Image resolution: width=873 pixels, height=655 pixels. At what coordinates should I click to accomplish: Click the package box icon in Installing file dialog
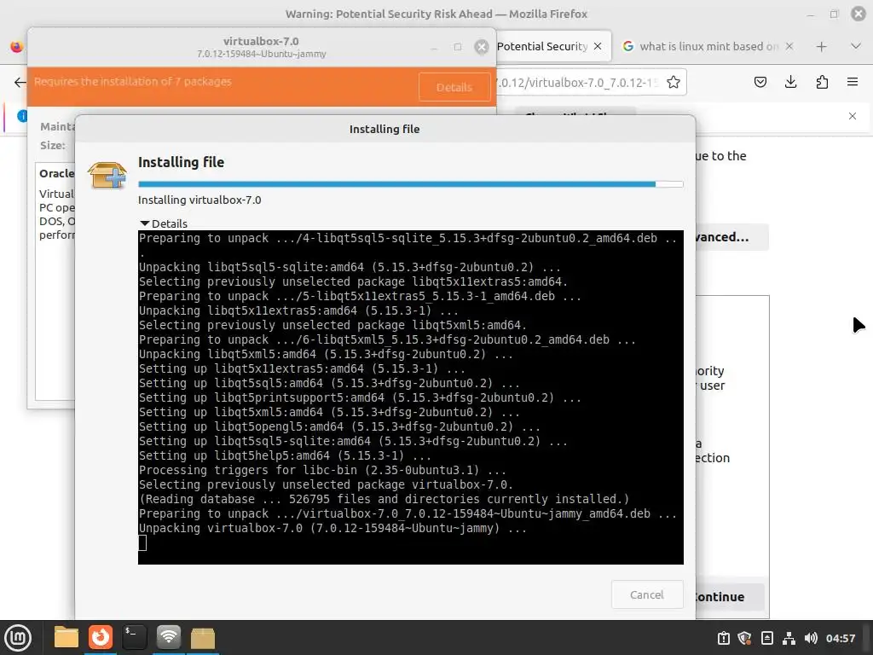pyautogui.click(x=107, y=175)
